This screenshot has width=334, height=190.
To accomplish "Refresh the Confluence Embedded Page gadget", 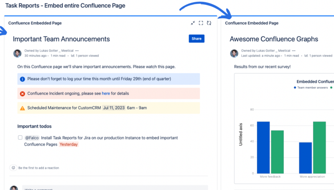I will pos(209,23).
